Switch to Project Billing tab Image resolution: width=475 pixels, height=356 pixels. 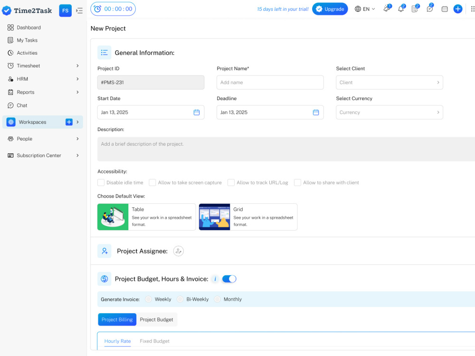(x=117, y=319)
